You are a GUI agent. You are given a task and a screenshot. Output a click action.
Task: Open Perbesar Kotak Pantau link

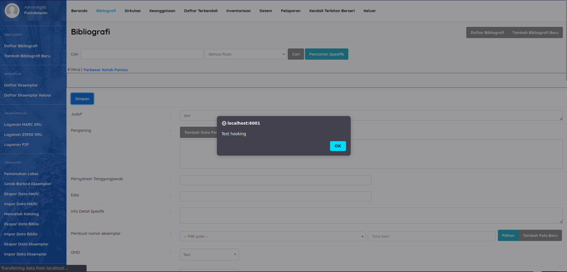pos(105,70)
